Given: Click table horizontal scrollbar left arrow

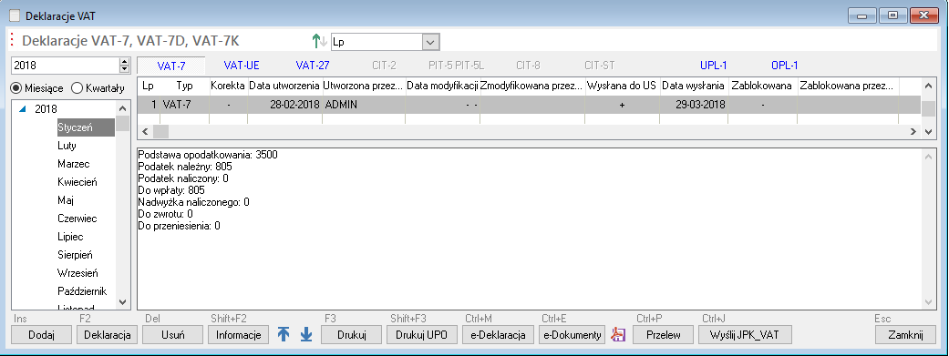Looking at the screenshot, I should coord(145,131).
